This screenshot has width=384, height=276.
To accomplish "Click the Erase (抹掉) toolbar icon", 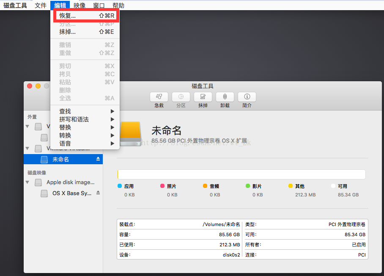I will point(203,97).
